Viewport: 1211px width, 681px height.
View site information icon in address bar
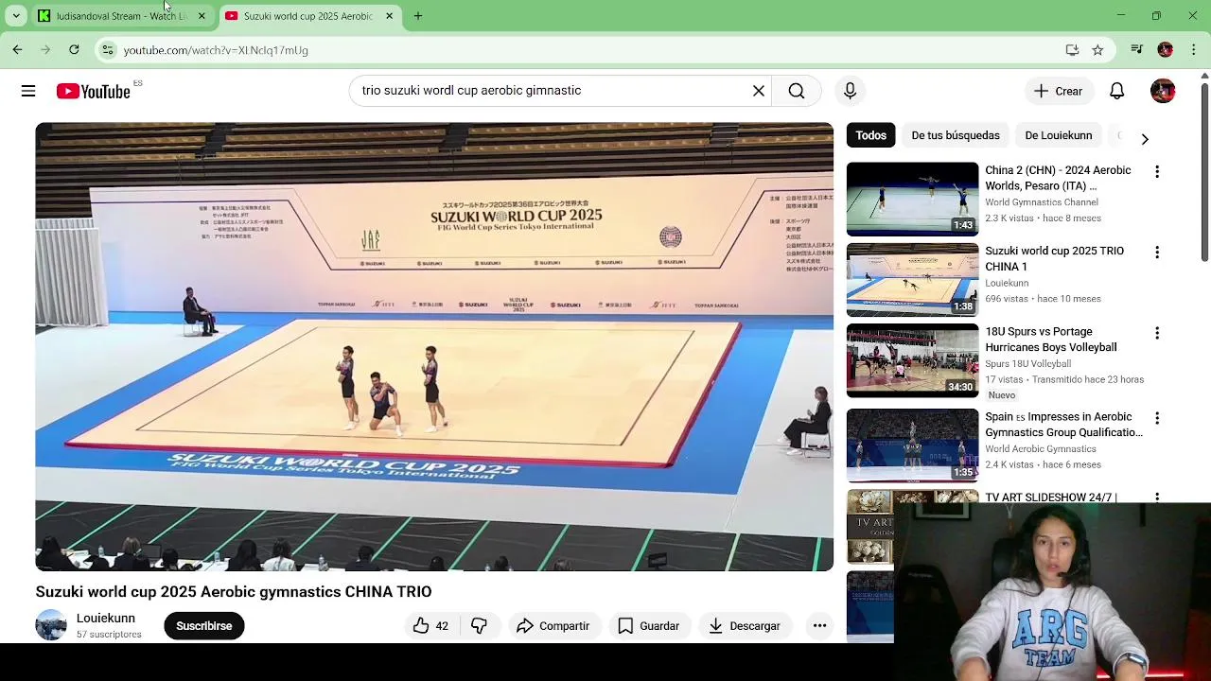(x=108, y=50)
